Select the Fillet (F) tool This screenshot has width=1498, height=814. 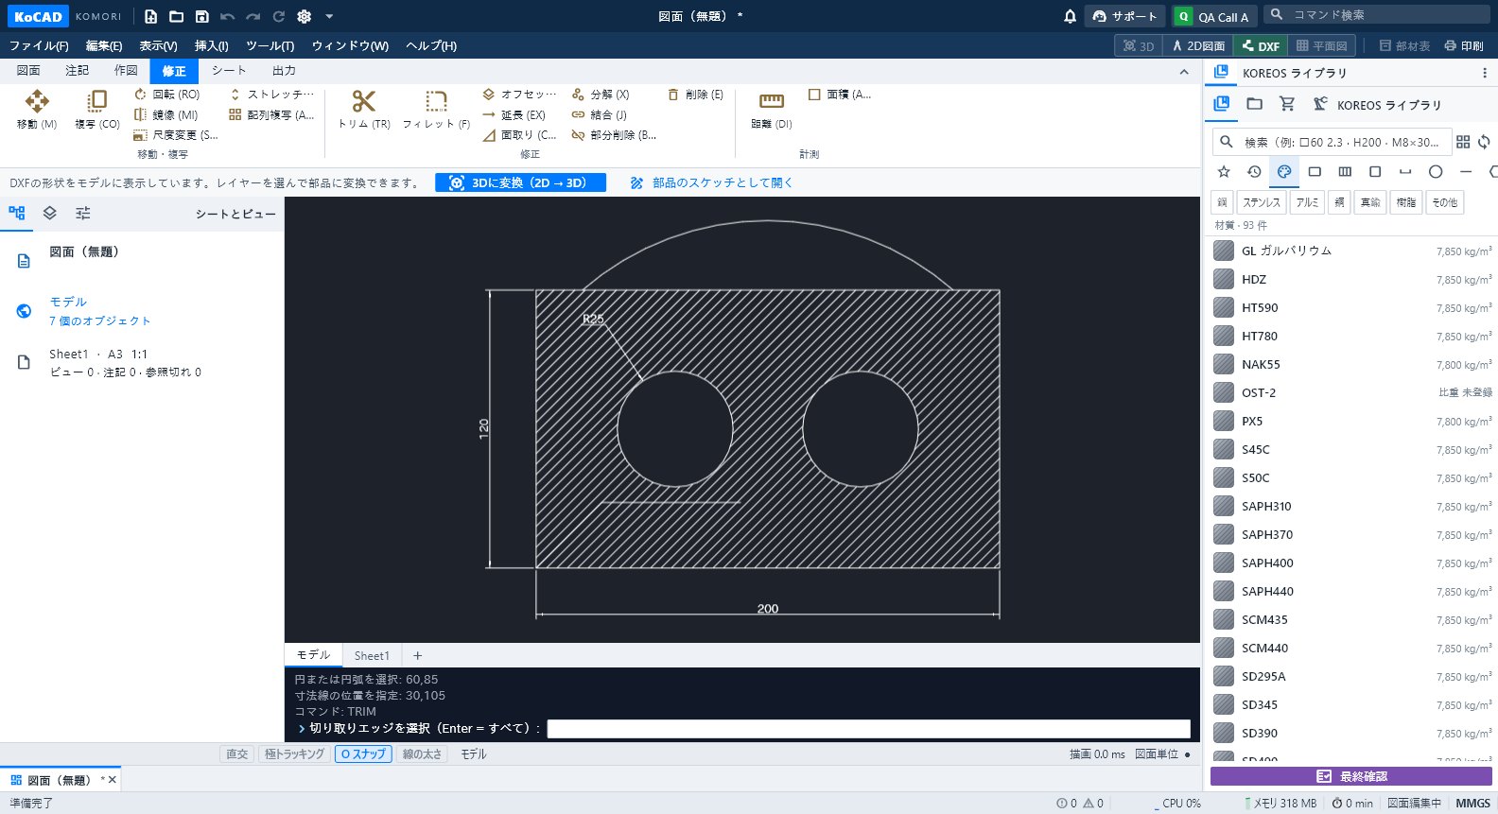coord(436,109)
